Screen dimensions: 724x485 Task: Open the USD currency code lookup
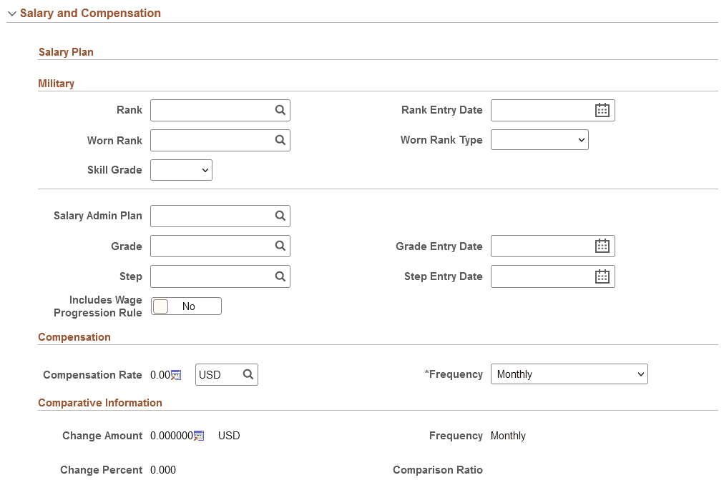coord(248,374)
